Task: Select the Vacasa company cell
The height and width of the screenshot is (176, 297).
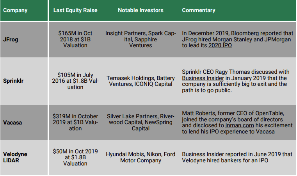Action: pos(24,123)
